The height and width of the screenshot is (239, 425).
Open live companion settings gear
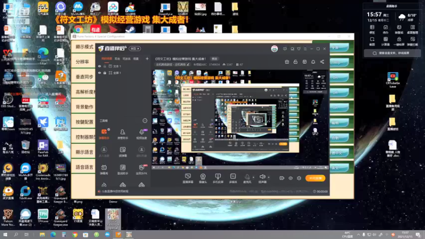299,178
